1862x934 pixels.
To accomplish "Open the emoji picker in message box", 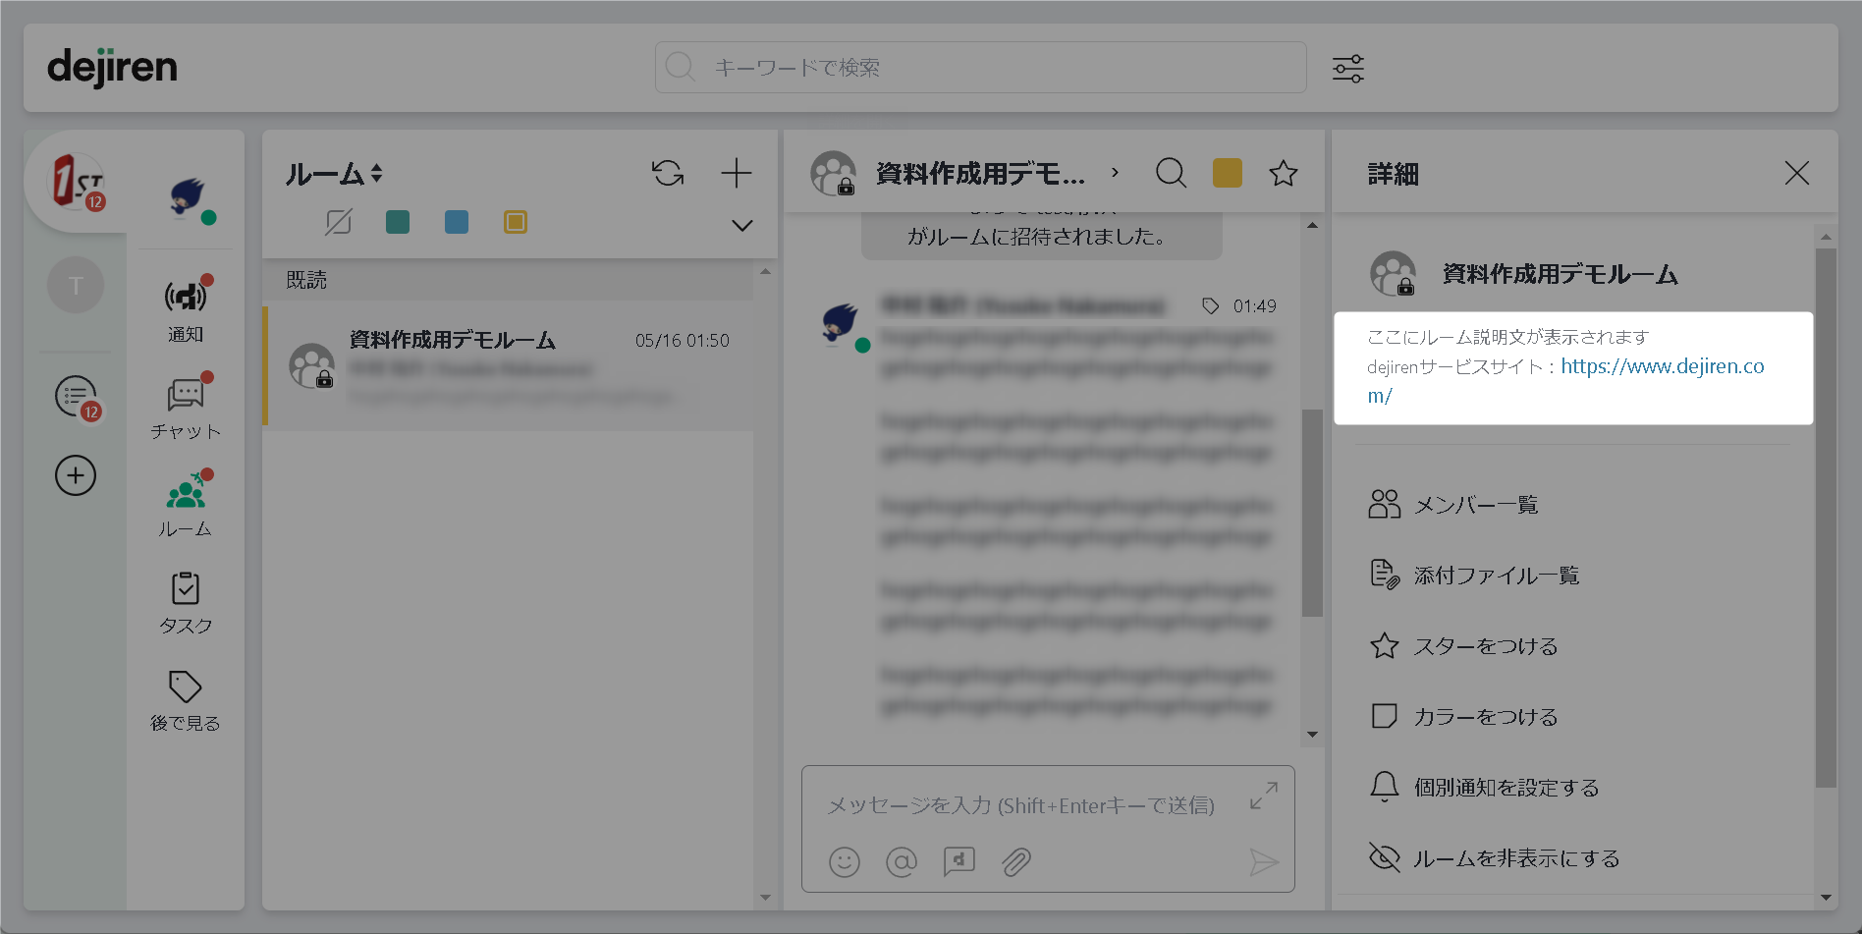I will tap(844, 862).
